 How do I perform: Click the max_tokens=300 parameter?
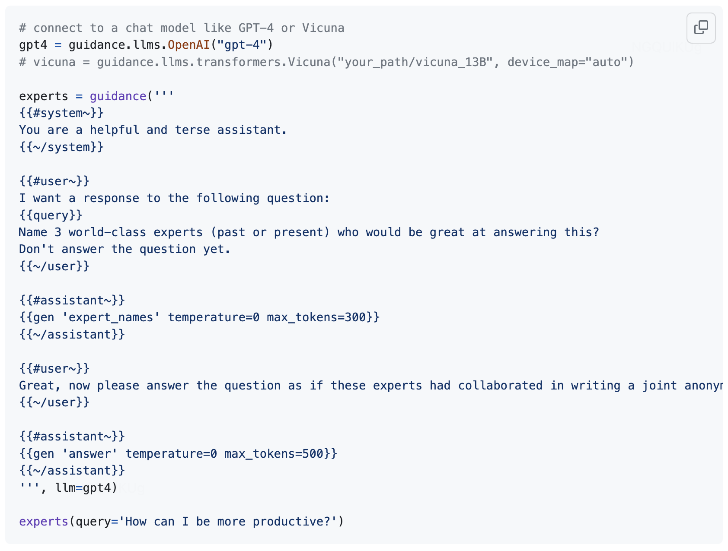point(316,317)
